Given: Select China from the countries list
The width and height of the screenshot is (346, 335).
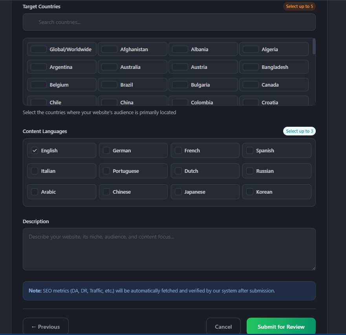Looking at the screenshot, I should pos(109,102).
